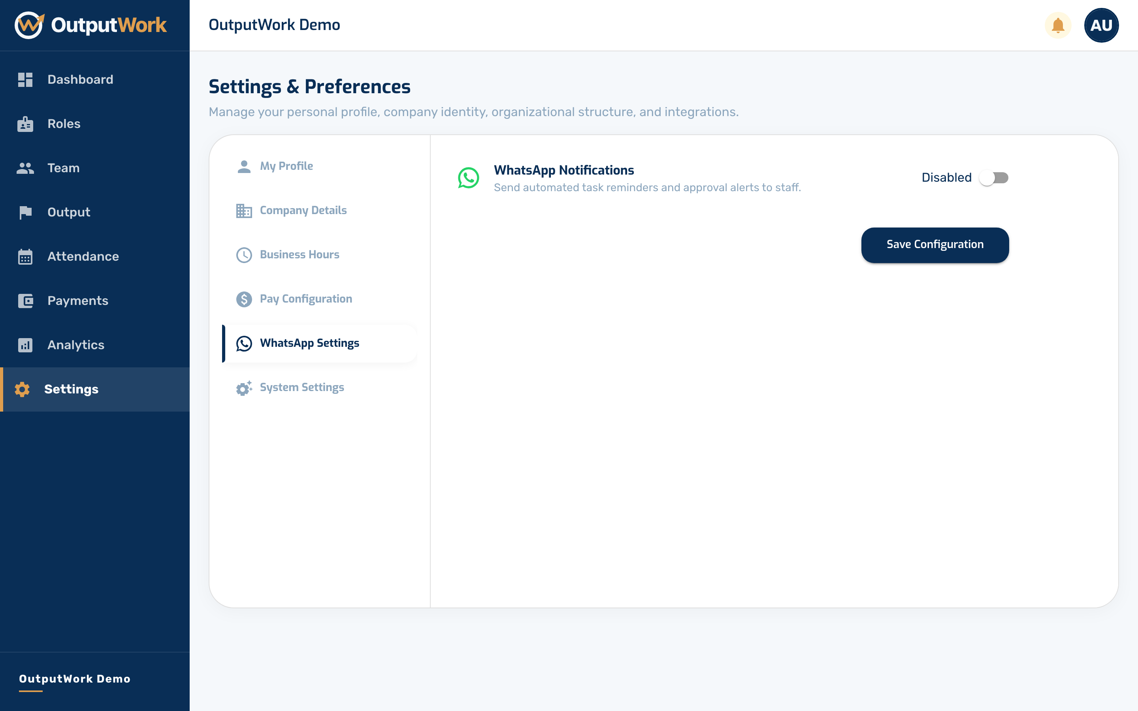Select the Business Hours tab
Viewport: 1138px width, 711px height.
[x=319, y=255]
